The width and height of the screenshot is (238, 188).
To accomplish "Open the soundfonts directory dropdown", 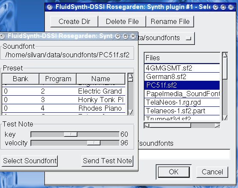I will tap(188, 38).
